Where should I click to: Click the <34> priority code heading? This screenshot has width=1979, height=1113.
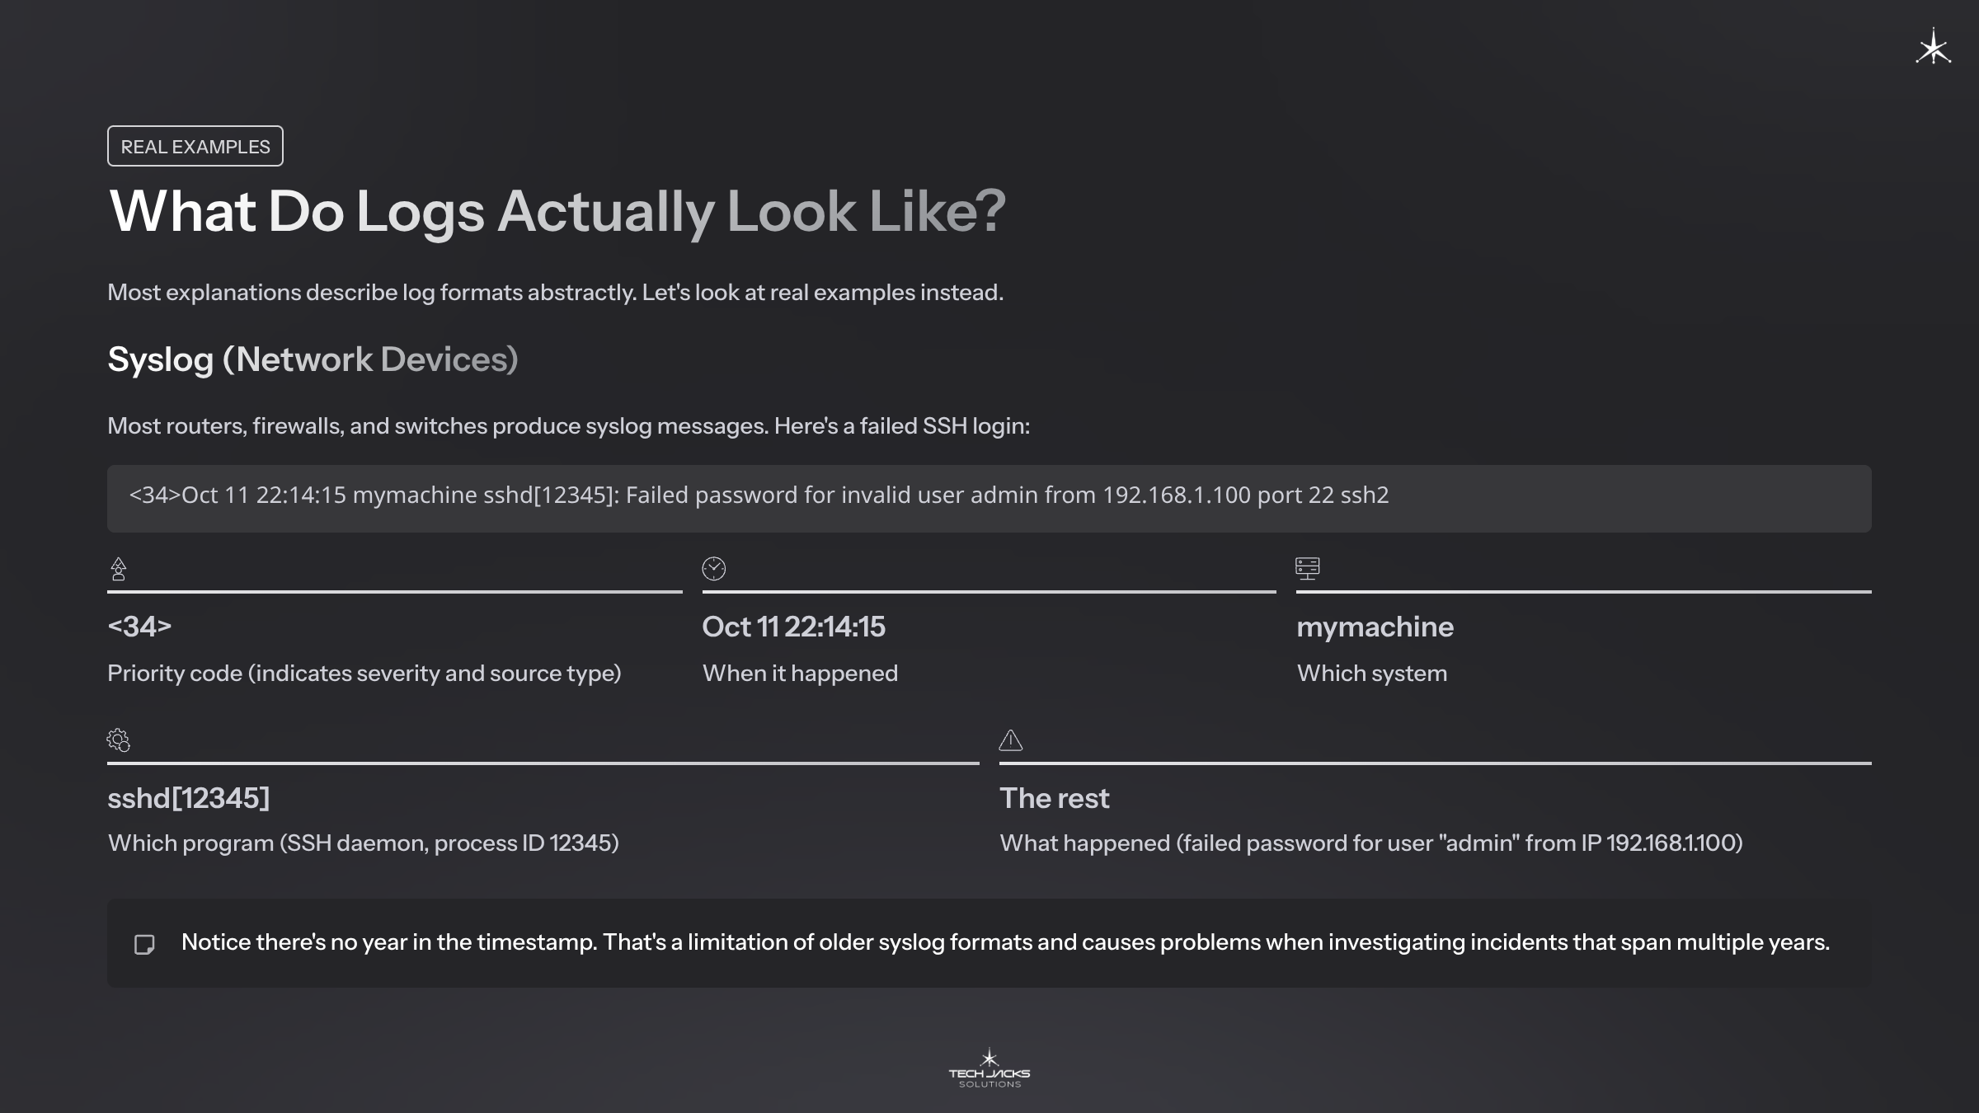click(x=139, y=627)
